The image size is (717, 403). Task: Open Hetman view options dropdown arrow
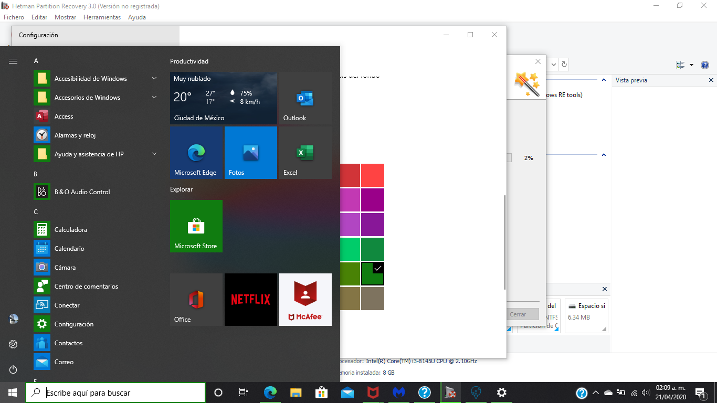pyautogui.click(x=691, y=65)
